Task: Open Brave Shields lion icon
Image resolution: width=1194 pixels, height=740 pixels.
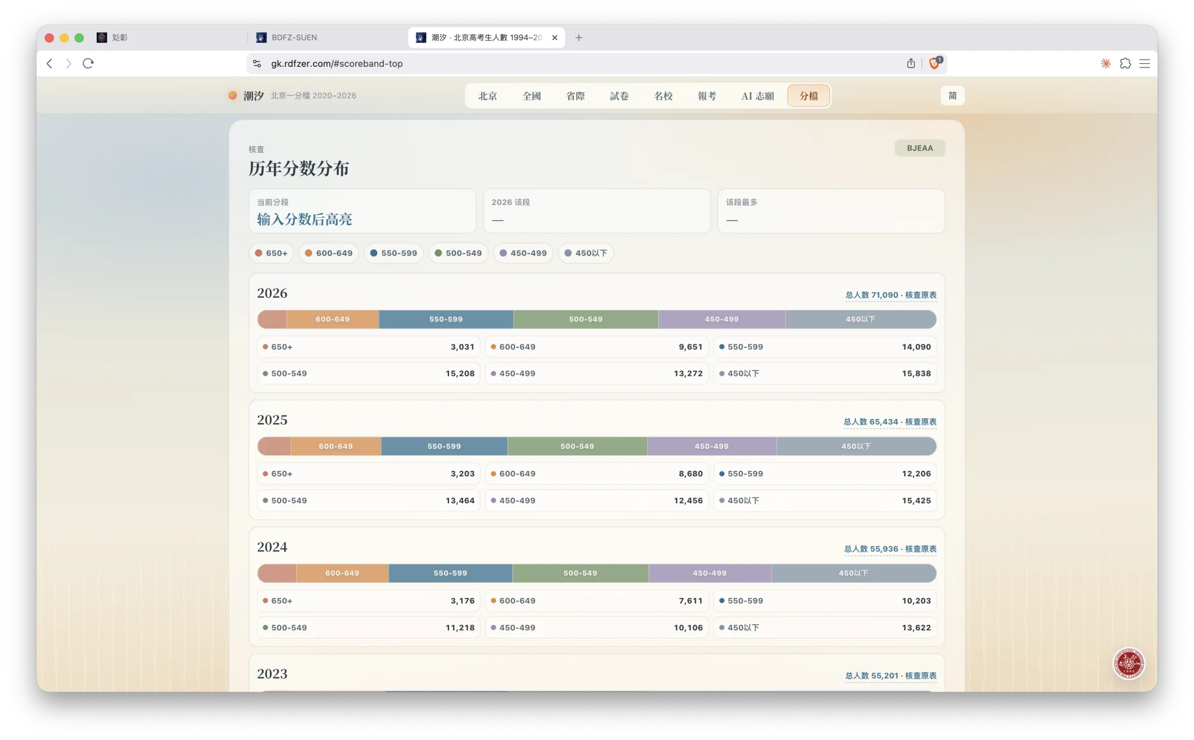Action: (935, 63)
